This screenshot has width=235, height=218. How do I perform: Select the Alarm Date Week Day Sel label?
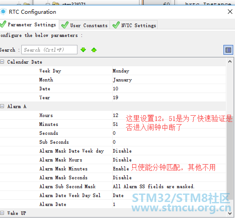[x=70, y=195]
